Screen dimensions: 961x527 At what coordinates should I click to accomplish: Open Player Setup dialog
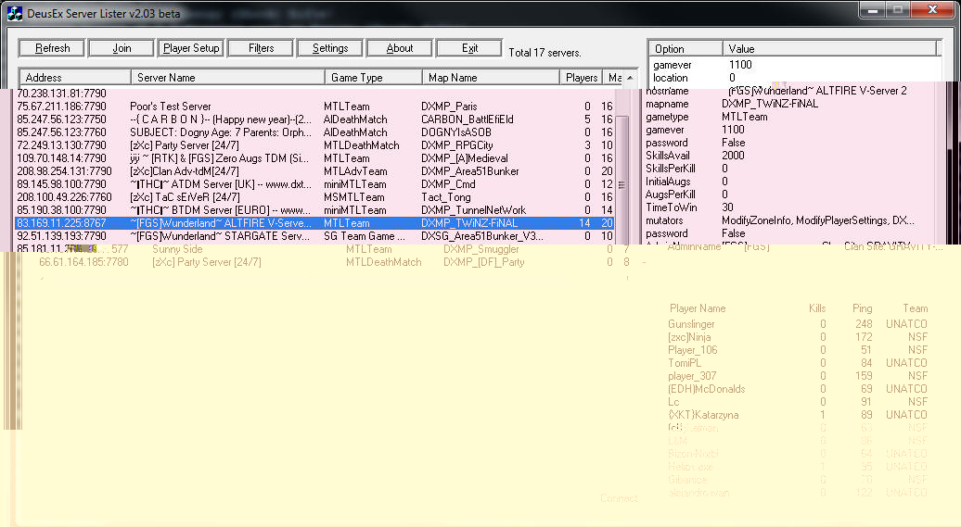pos(191,48)
